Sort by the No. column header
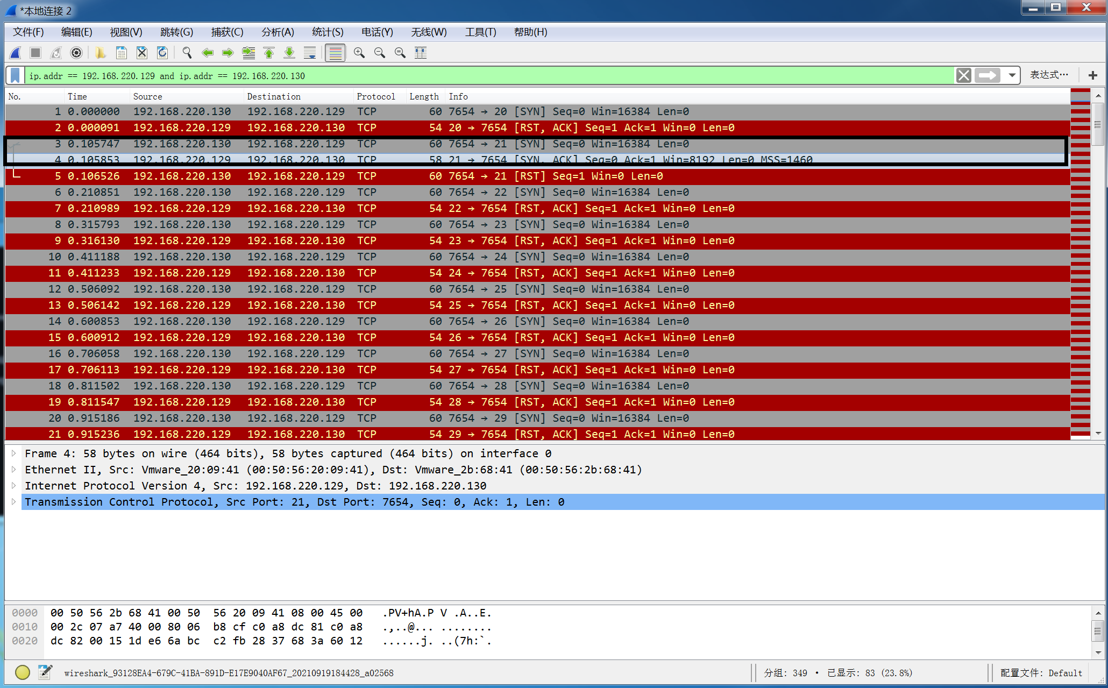The height and width of the screenshot is (688, 1108). [x=35, y=96]
